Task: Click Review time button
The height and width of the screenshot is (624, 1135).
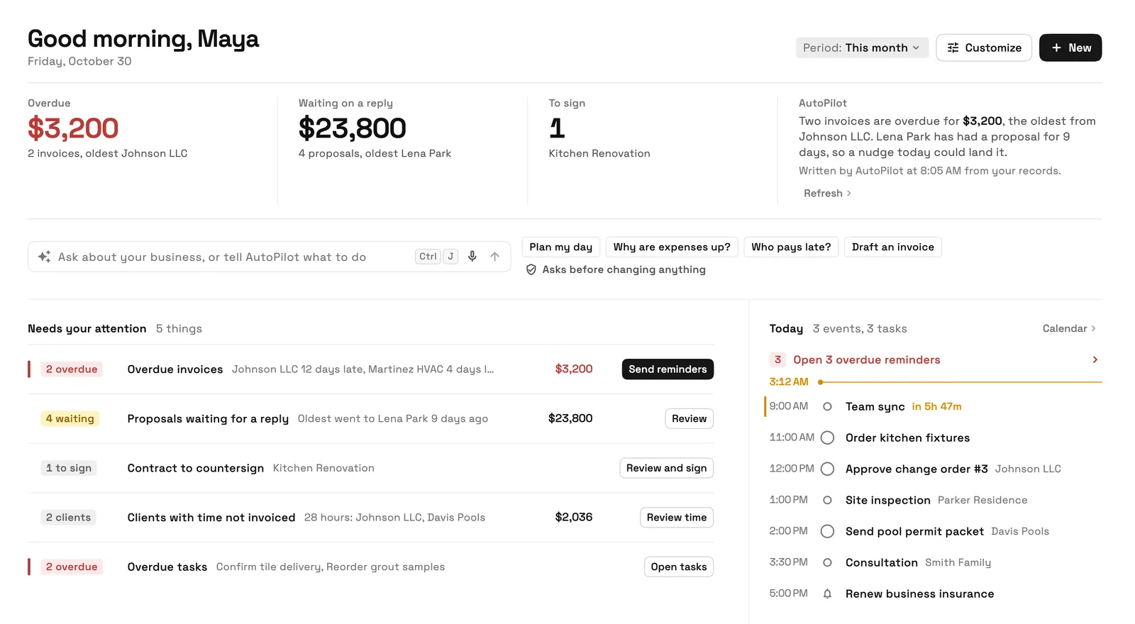Action: point(677,518)
